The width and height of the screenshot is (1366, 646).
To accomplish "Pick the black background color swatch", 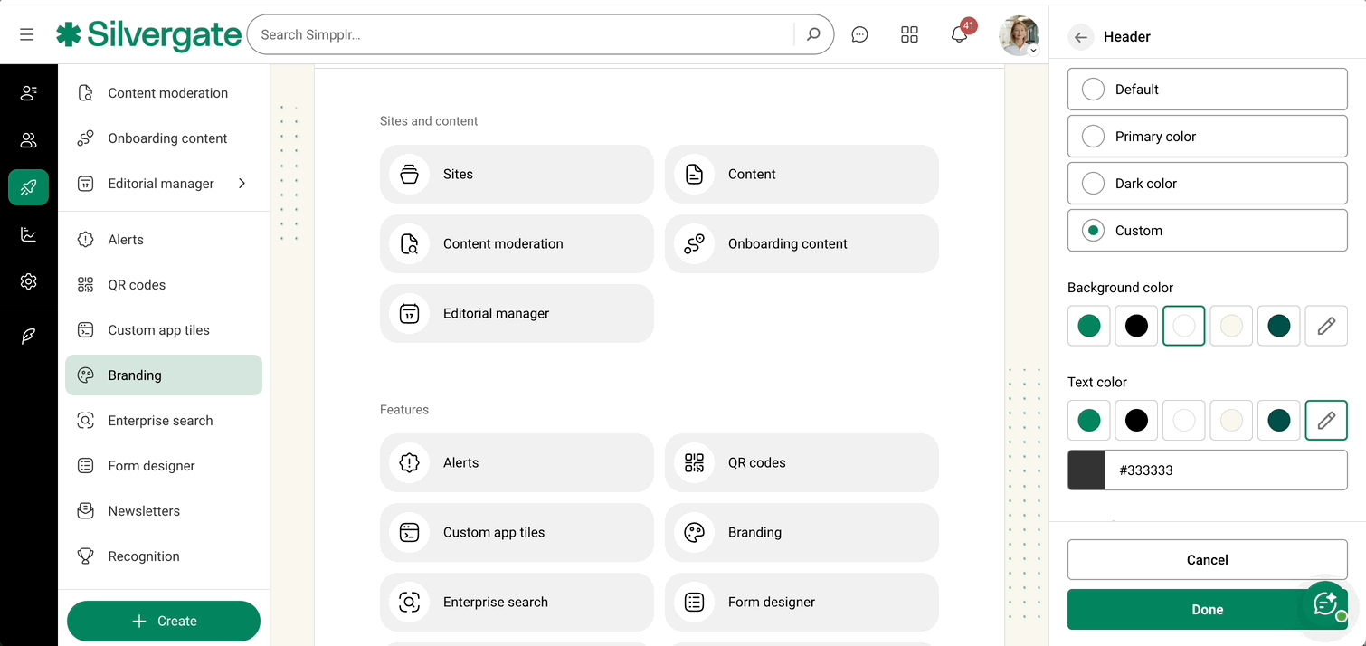I will click(x=1136, y=326).
